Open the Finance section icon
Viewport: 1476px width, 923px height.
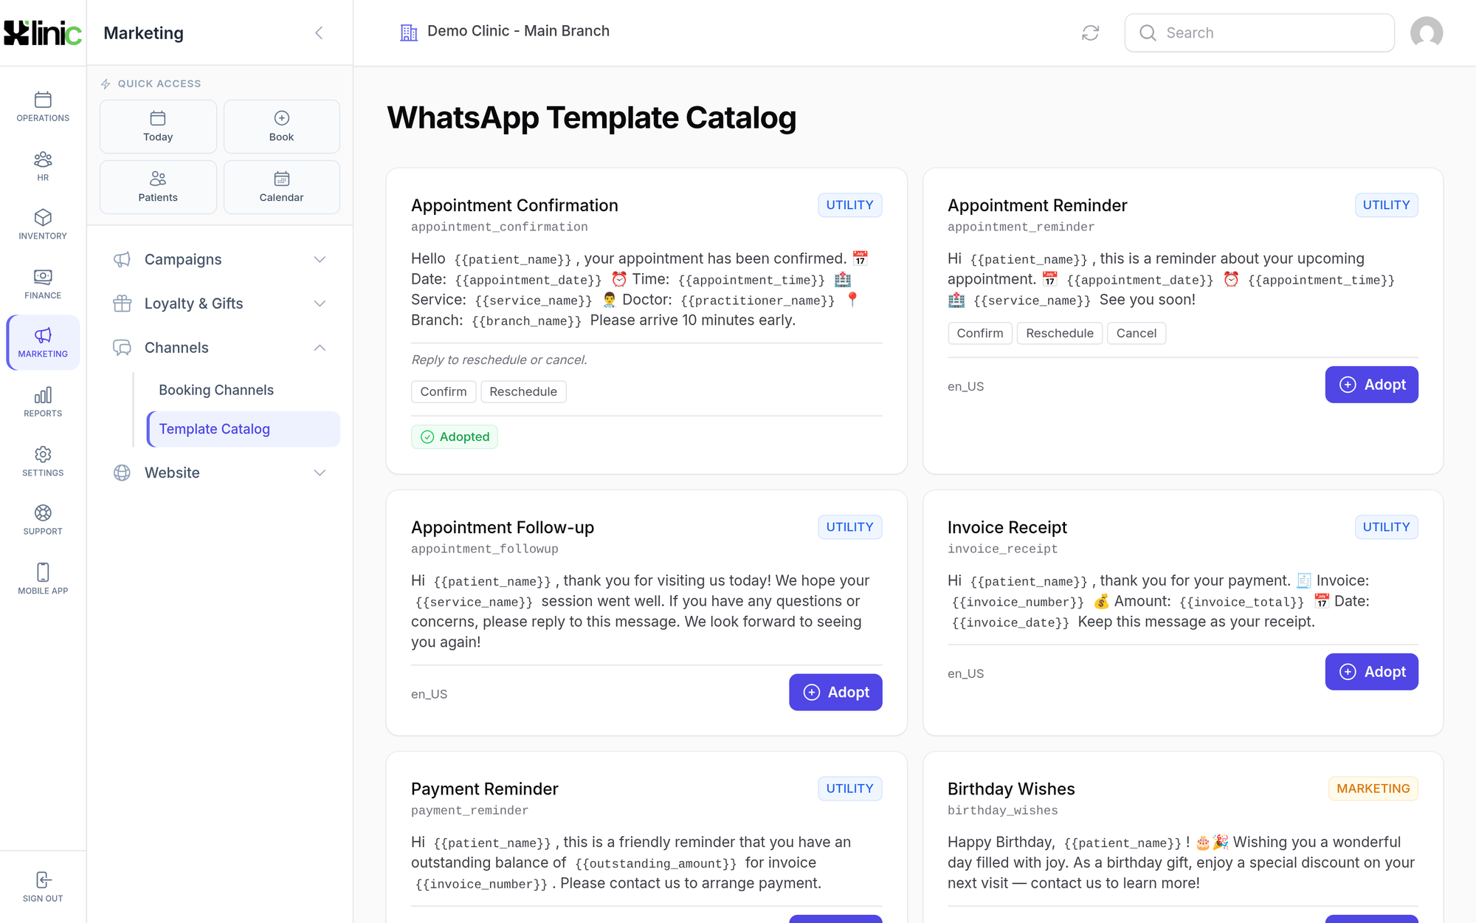pos(43,277)
